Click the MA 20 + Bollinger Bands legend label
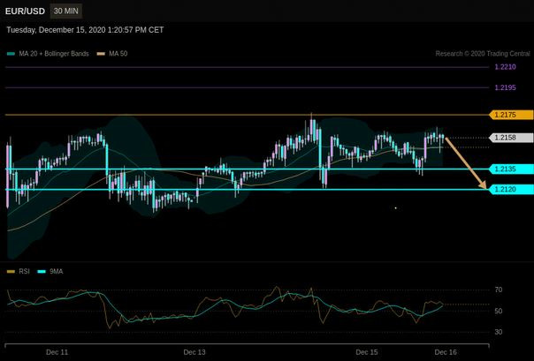The height and width of the screenshot is (361, 534). 54,54
